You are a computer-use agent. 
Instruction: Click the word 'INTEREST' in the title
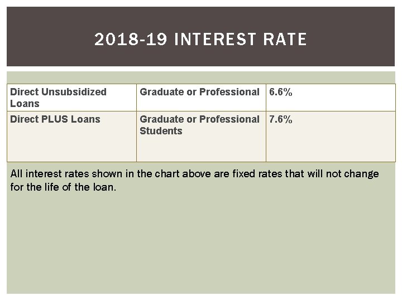tap(215, 39)
